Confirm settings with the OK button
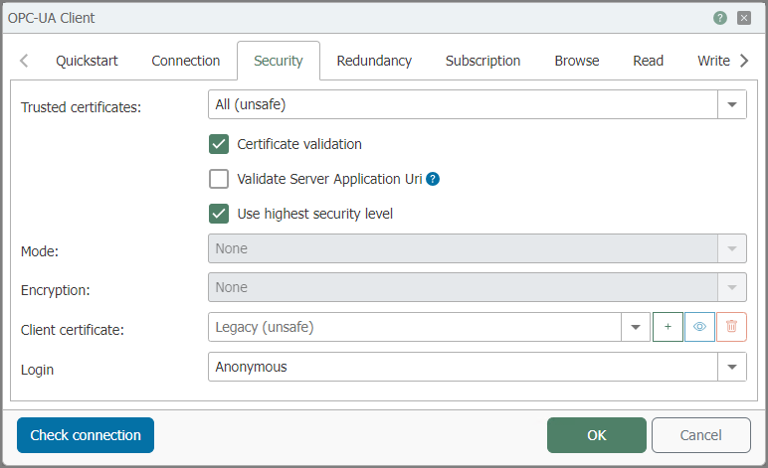 click(596, 435)
